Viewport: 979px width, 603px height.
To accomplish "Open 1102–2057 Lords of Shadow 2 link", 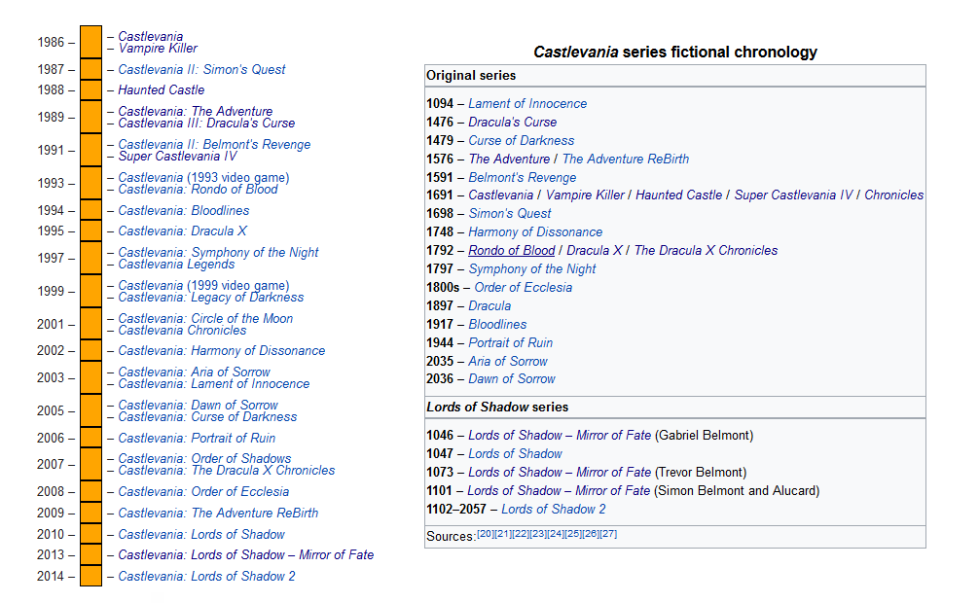I will 553,510.
